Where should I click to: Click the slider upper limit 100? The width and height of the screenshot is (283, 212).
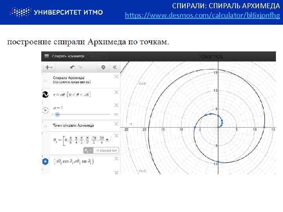[116, 114]
